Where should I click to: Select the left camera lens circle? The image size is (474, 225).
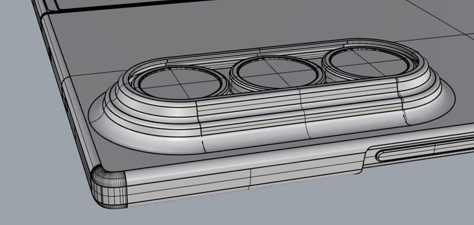(x=180, y=83)
